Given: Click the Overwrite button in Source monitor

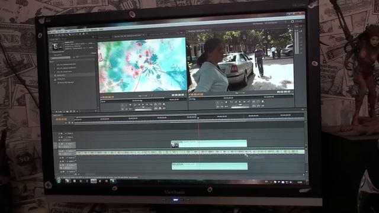Looking at the screenshot, I should coord(160,108).
